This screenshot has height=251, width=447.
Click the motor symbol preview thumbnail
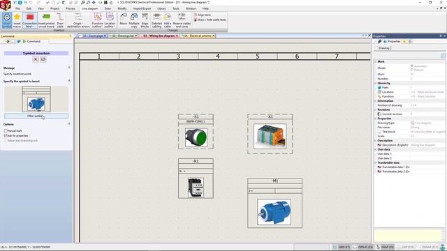point(36,99)
